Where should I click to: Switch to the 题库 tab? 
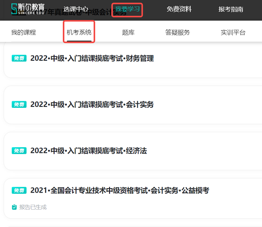point(128,33)
